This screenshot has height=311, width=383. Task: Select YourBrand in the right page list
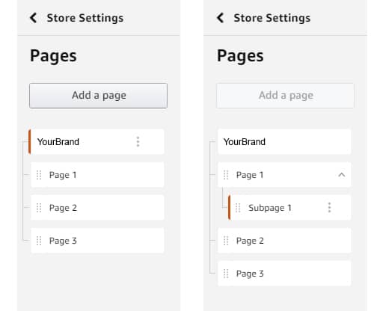(284, 141)
